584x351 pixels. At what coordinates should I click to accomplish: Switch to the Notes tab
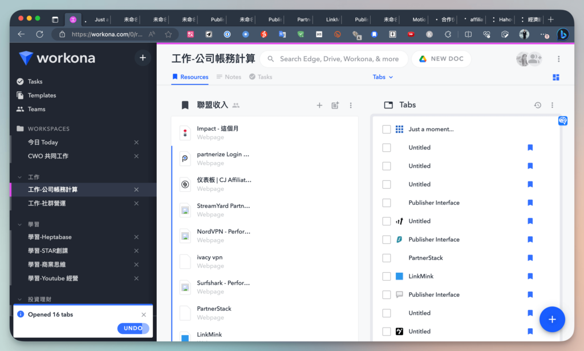229,76
